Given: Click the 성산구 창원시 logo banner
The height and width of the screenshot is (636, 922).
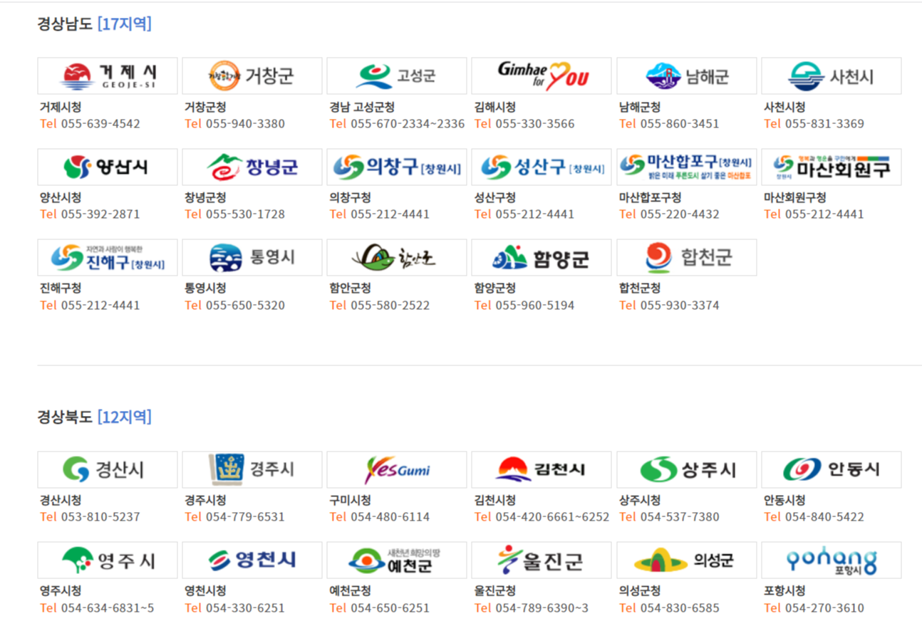Looking at the screenshot, I should pos(542,167).
